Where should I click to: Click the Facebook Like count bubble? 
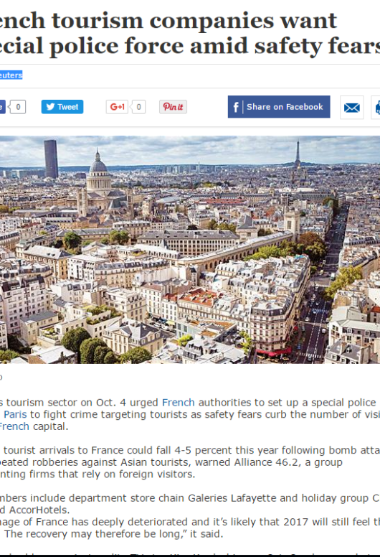17,106
